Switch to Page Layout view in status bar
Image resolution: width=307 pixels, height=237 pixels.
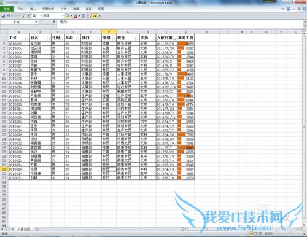click(x=255, y=233)
